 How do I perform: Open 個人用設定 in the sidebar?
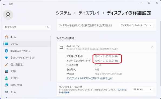point(27,65)
